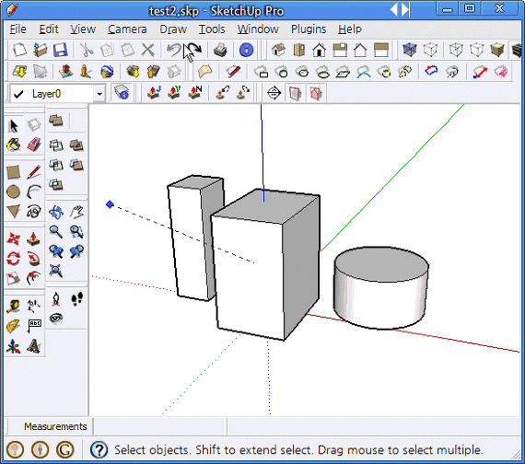Viewport: 525px width, 464px height.
Task: Toggle section cuts display
Action: 316,93
